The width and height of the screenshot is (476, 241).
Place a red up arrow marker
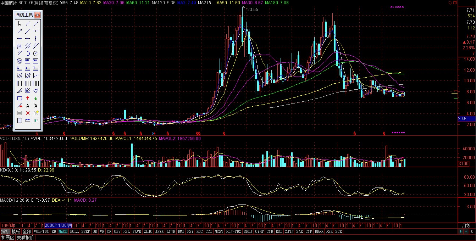[28, 98]
